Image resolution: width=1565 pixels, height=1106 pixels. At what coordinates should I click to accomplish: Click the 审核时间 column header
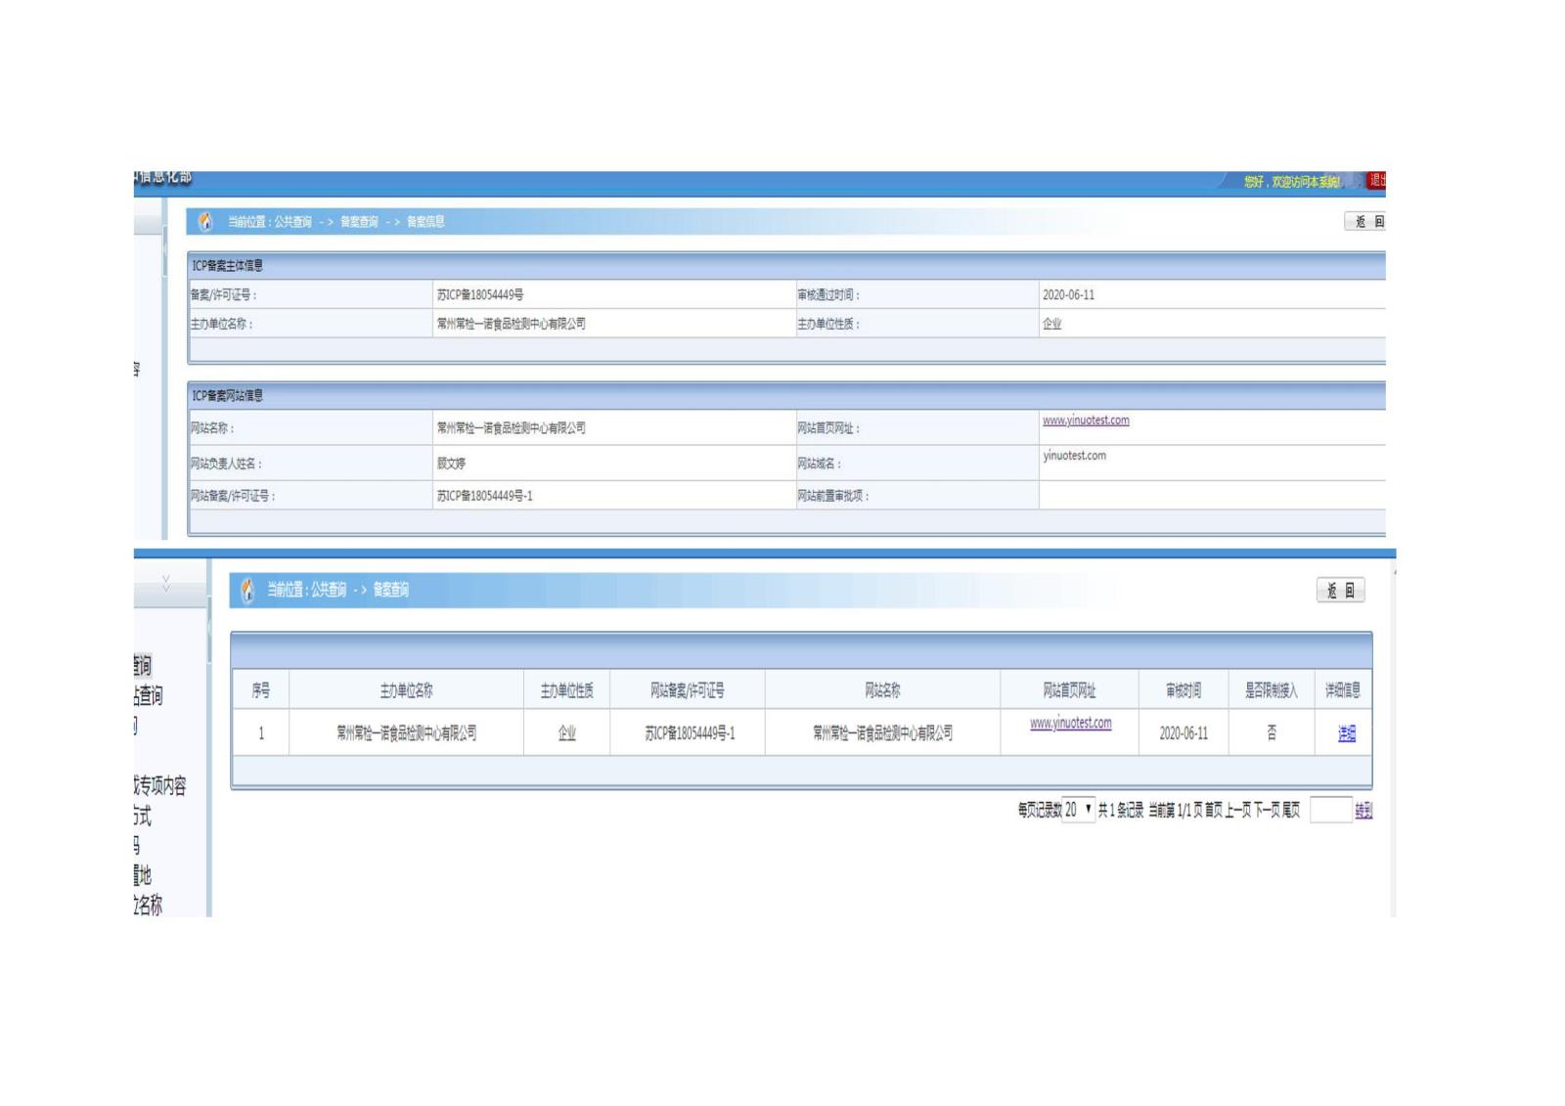coord(1183,690)
